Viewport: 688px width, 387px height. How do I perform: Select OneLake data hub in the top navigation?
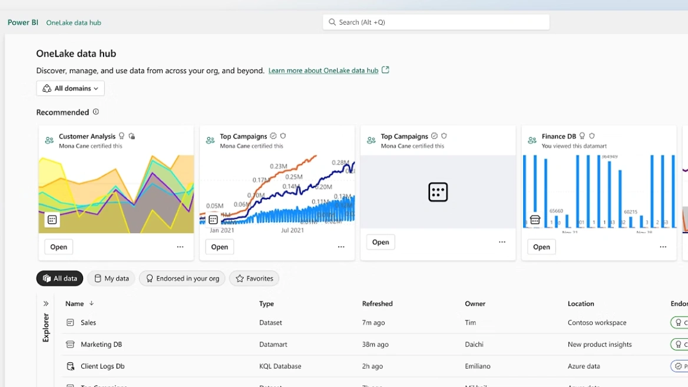tap(74, 22)
